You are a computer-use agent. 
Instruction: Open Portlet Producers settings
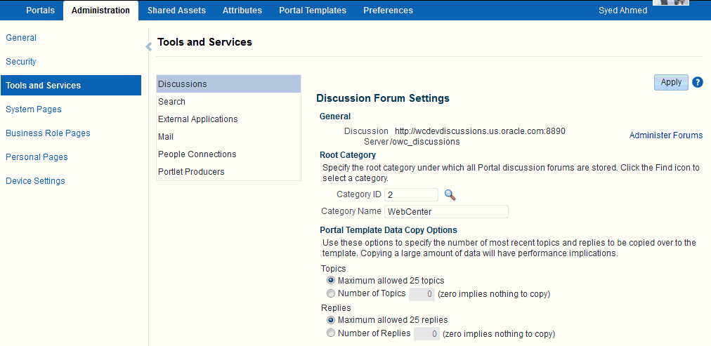(191, 172)
